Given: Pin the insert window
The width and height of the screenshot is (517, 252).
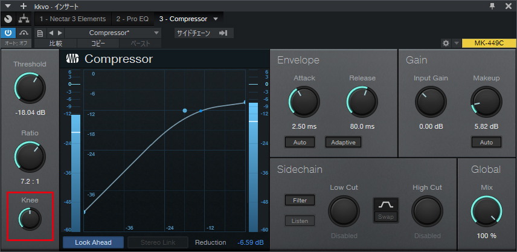Looking at the screenshot, I should (492, 6).
